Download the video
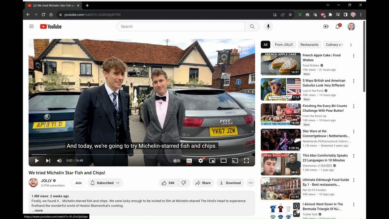Viewport: 389px width, 219px height. (x=230, y=183)
